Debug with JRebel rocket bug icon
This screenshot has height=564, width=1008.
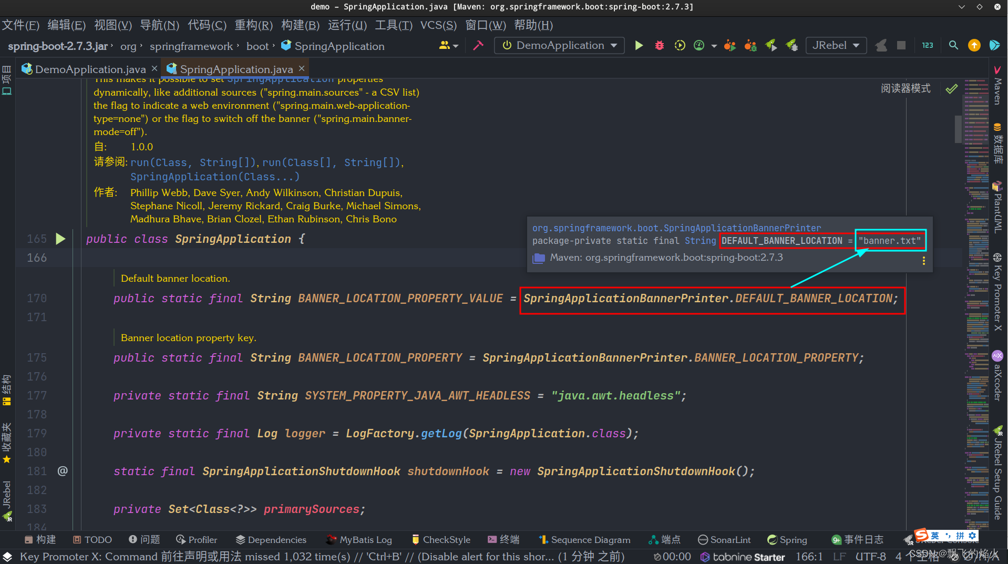click(x=792, y=46)
